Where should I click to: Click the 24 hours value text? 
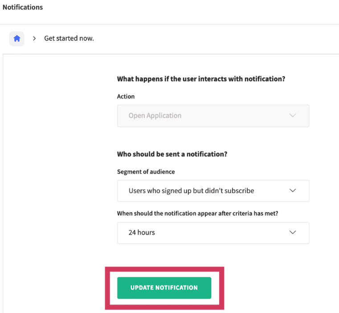click(x=142, y=232)
